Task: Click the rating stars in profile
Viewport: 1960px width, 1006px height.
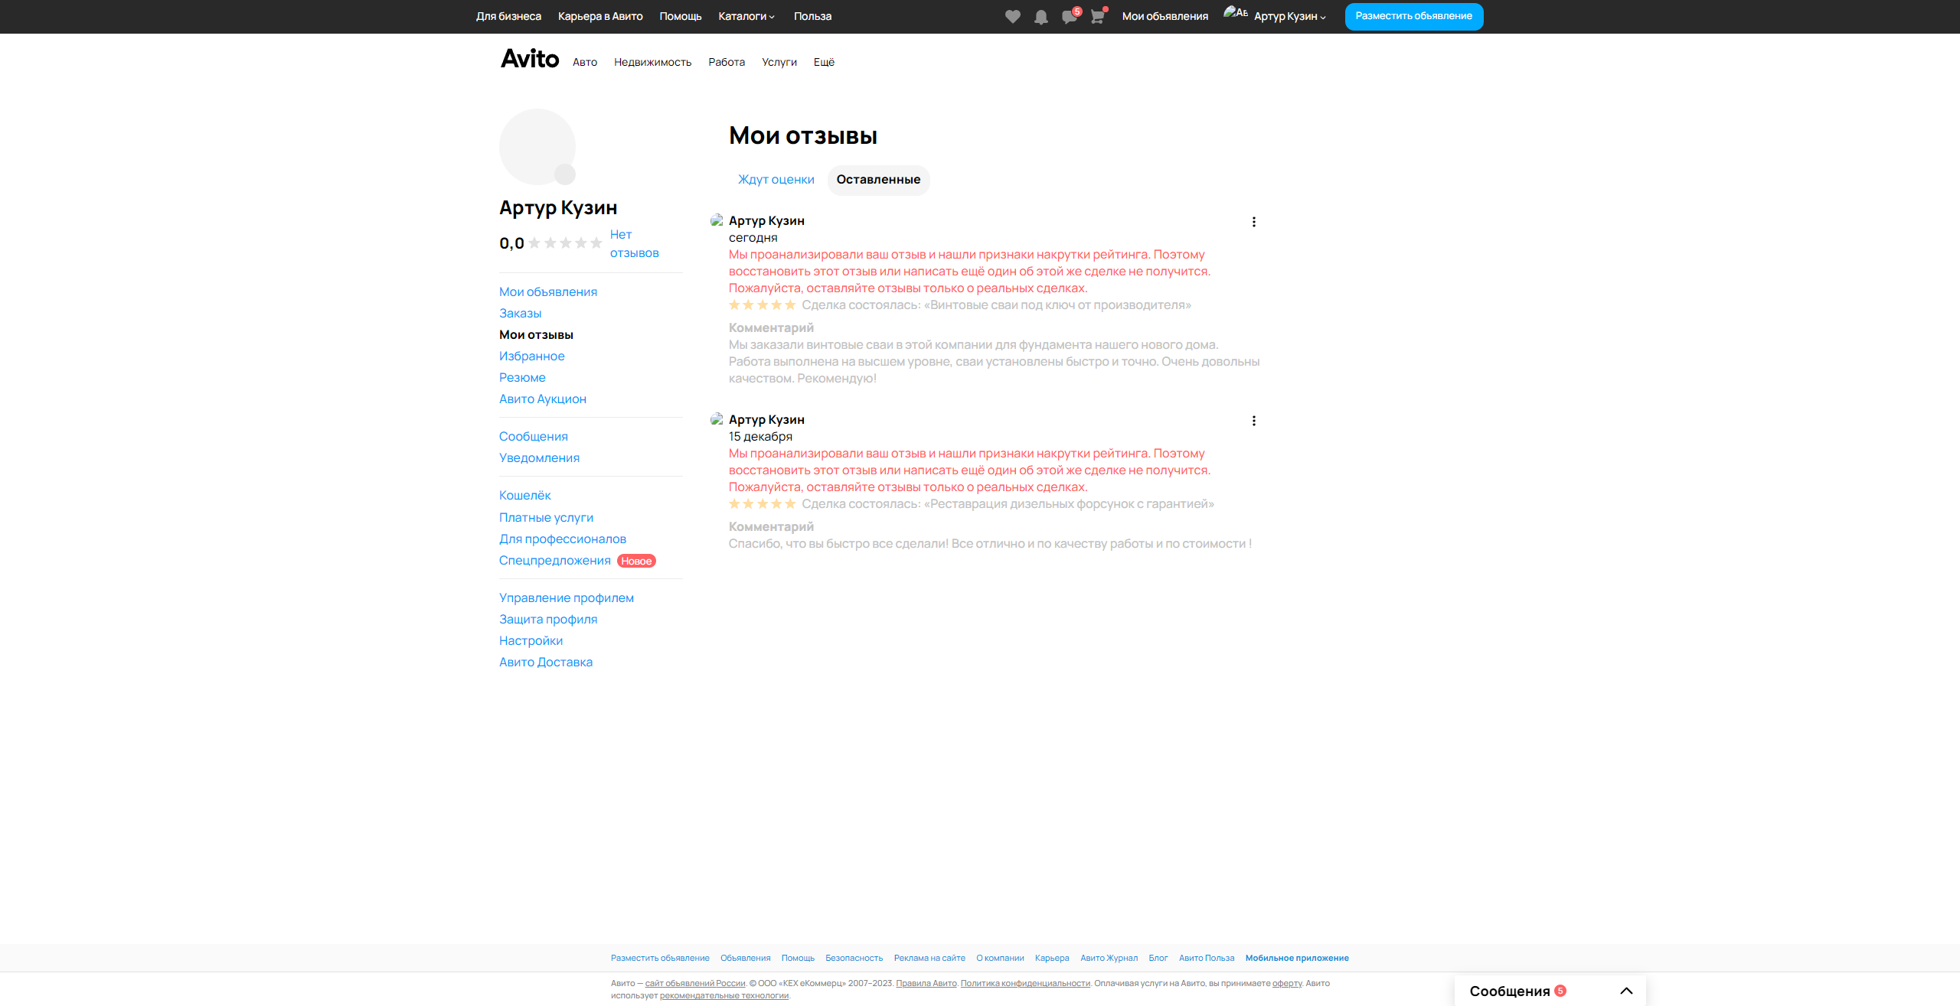Action: click(x=565, y=243)
